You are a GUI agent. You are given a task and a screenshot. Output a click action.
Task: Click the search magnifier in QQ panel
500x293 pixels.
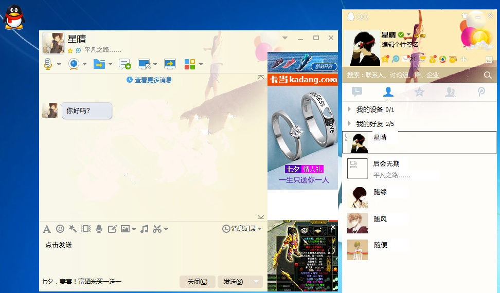click(x=488, y=75)
